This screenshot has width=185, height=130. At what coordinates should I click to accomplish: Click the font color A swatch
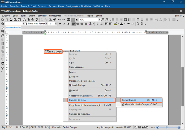point(121,24)
